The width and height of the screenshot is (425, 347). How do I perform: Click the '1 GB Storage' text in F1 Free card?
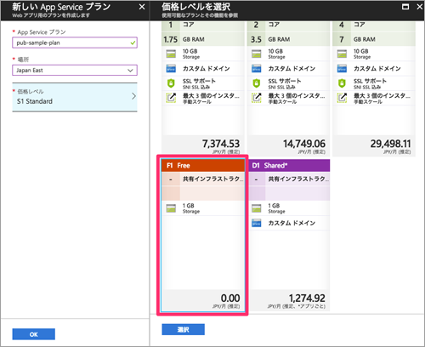(191, 208)
